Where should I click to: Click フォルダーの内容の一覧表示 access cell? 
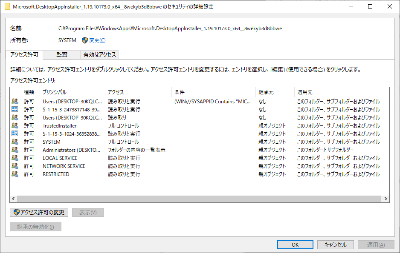(136, 150)
